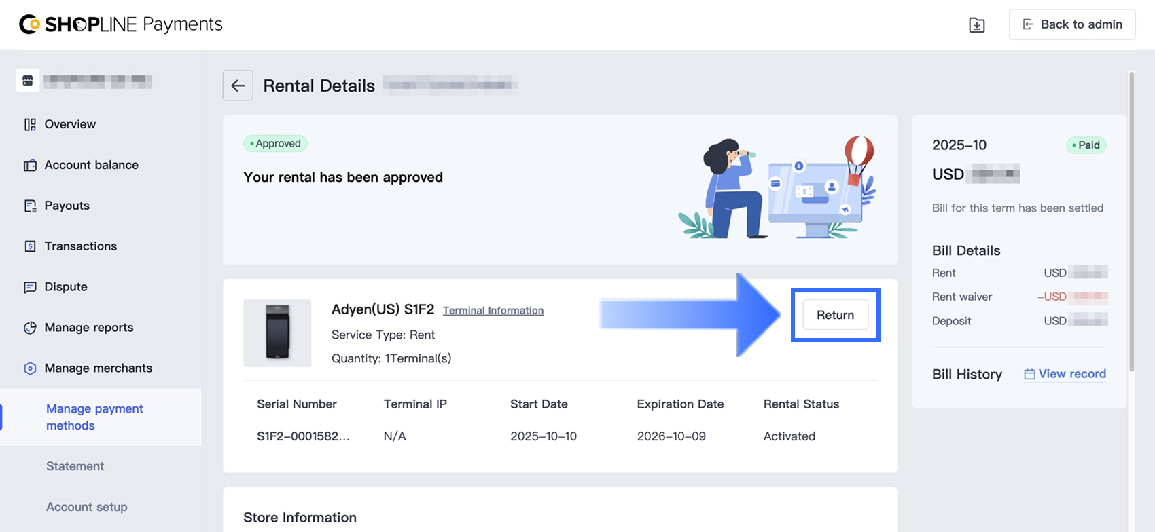Screen dimensions: 1155x532
Task: Go to the Statement submenu item
Action: pyautogui.click(x=75, y=466)
